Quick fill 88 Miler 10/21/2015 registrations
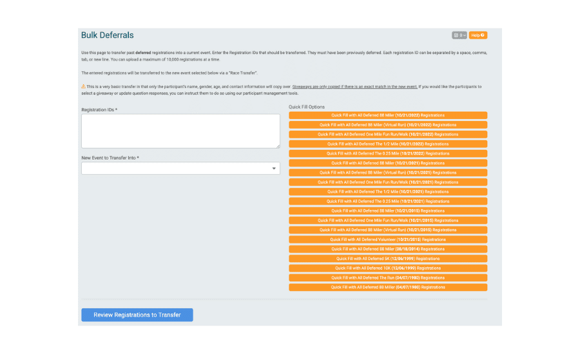Viewport: 580px width, 354px height. (x=388, y=211)
